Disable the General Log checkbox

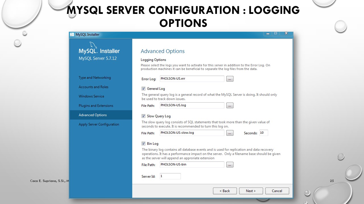tap(143, 89)
